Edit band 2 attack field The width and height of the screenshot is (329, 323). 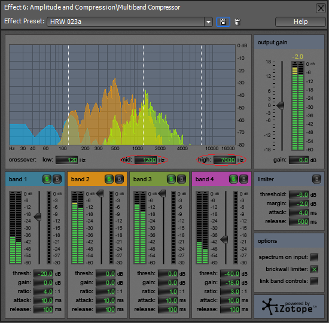coord(105,300)
